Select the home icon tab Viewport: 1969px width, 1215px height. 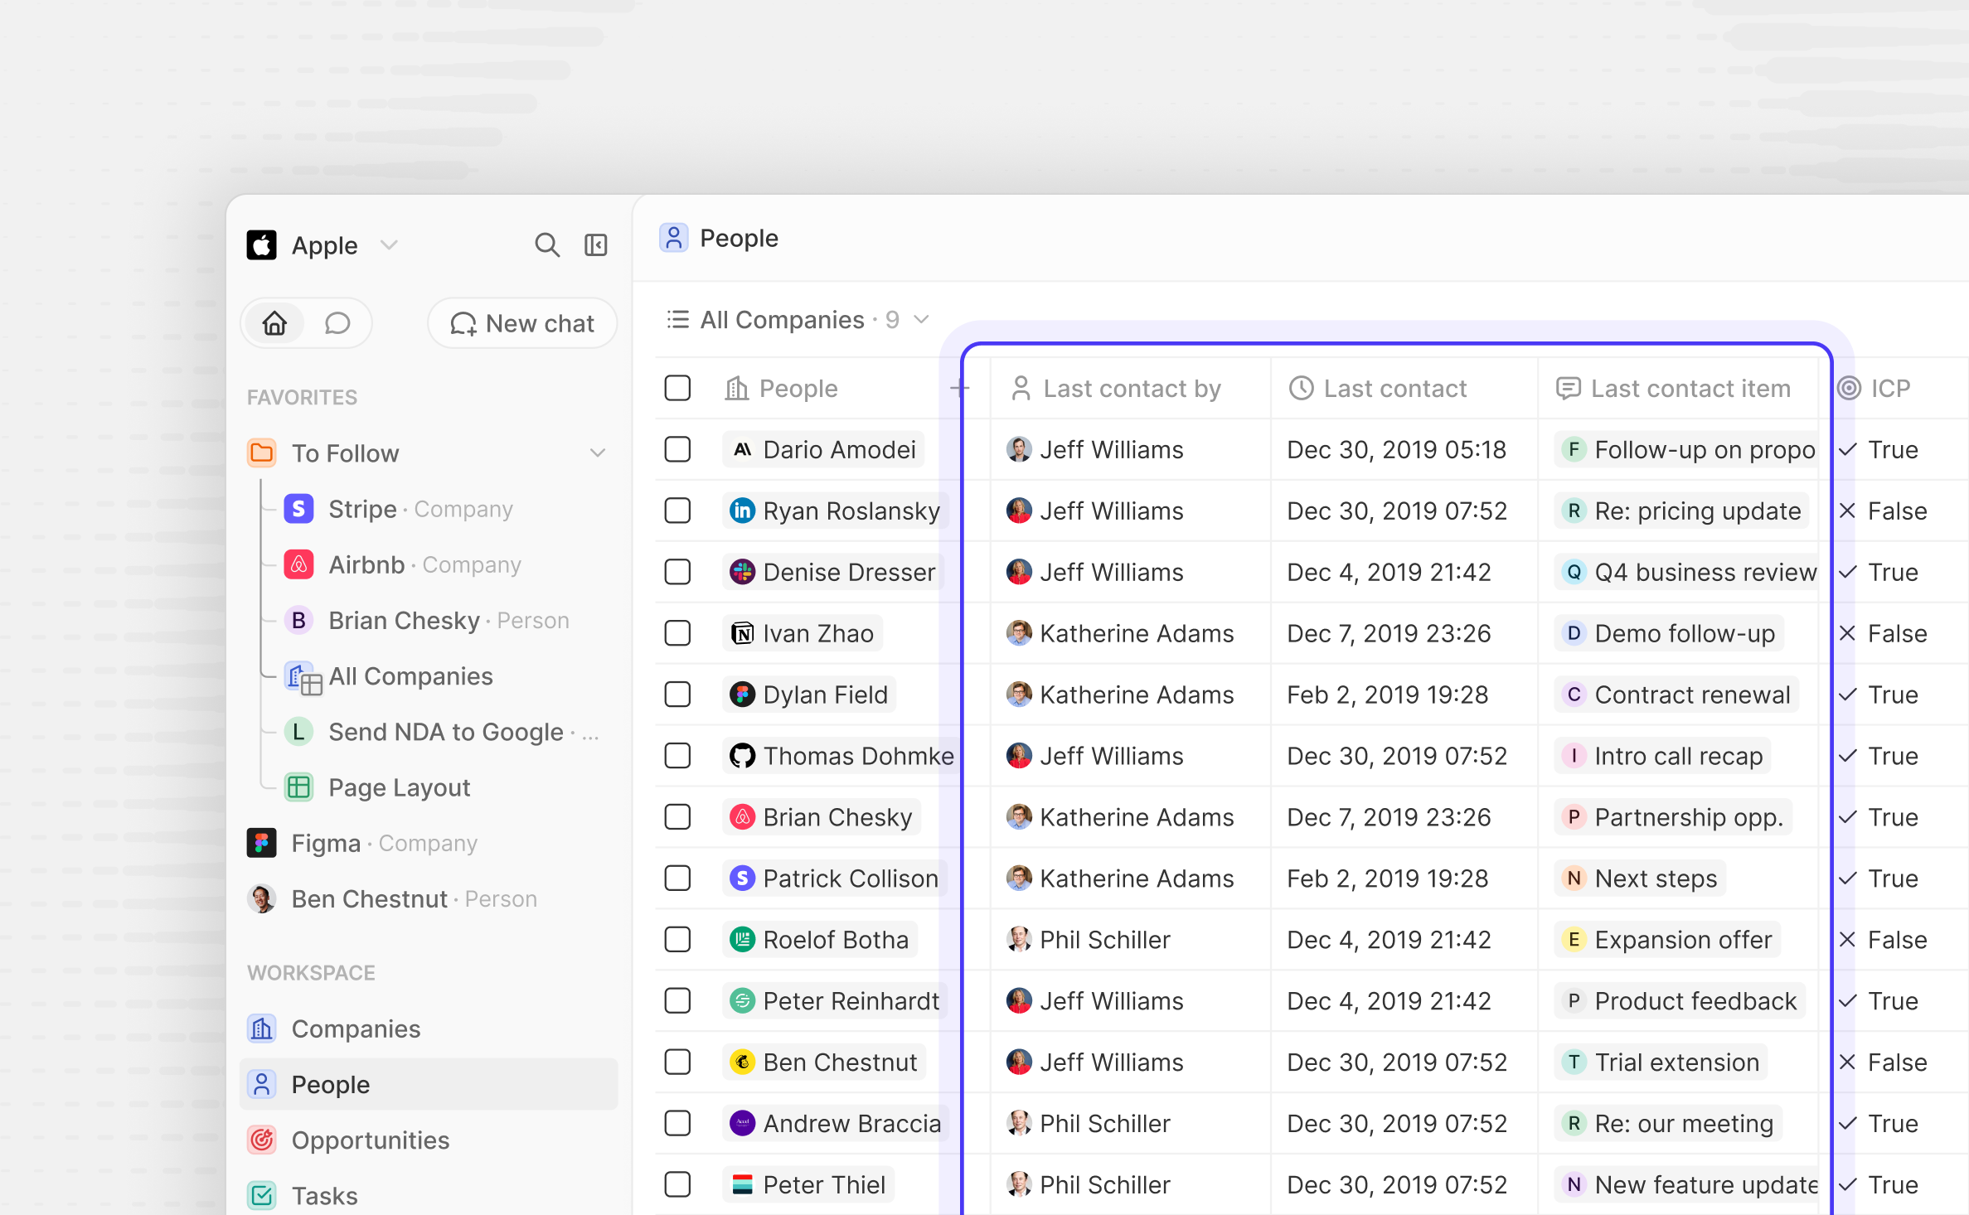274,323
